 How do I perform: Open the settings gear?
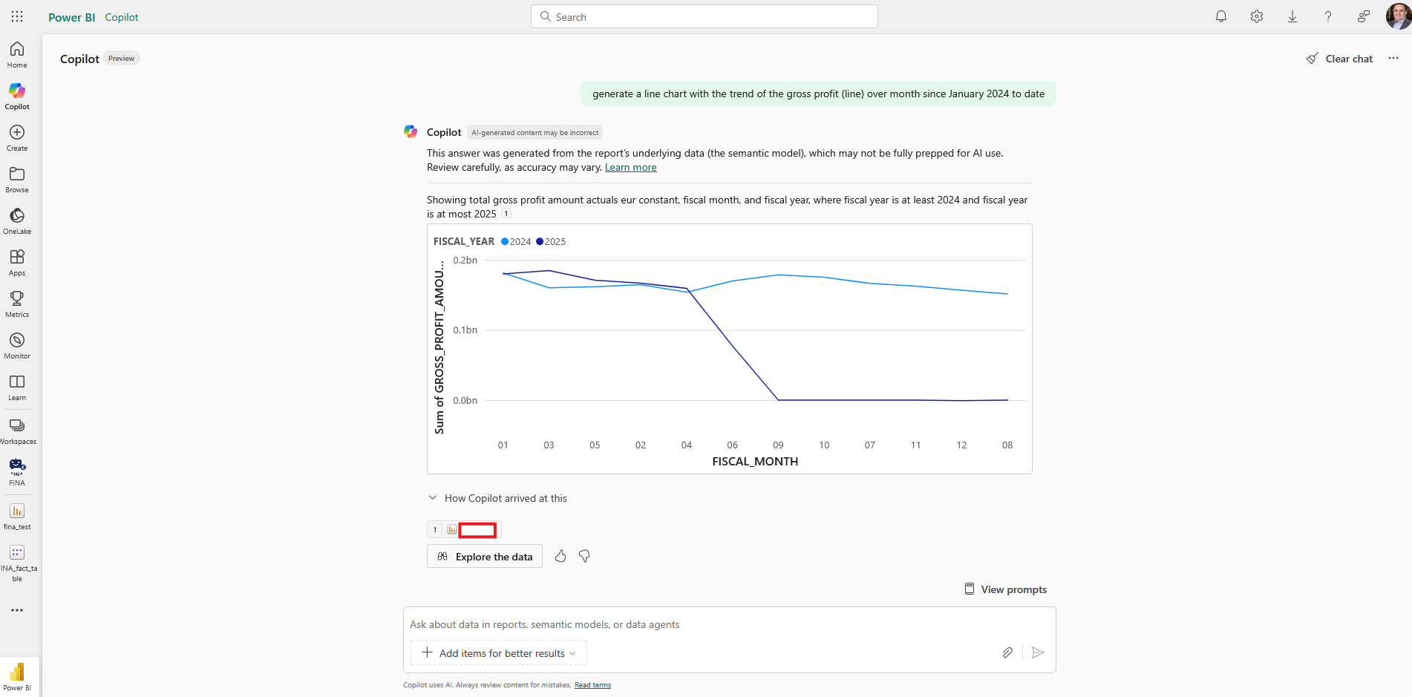pos(1257,16)
